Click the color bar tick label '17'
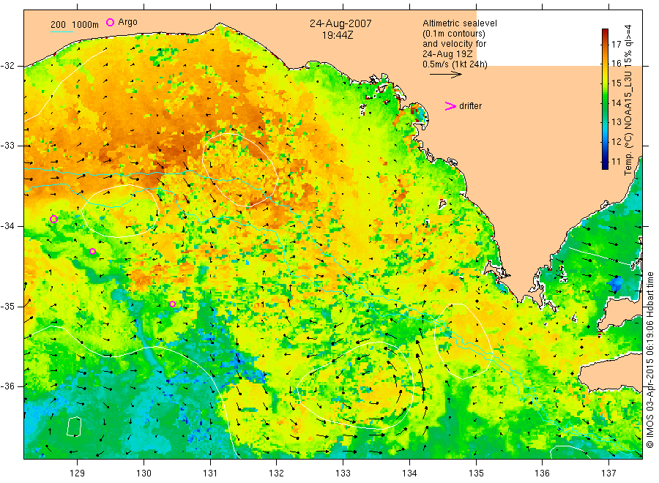 click(616, 44)
